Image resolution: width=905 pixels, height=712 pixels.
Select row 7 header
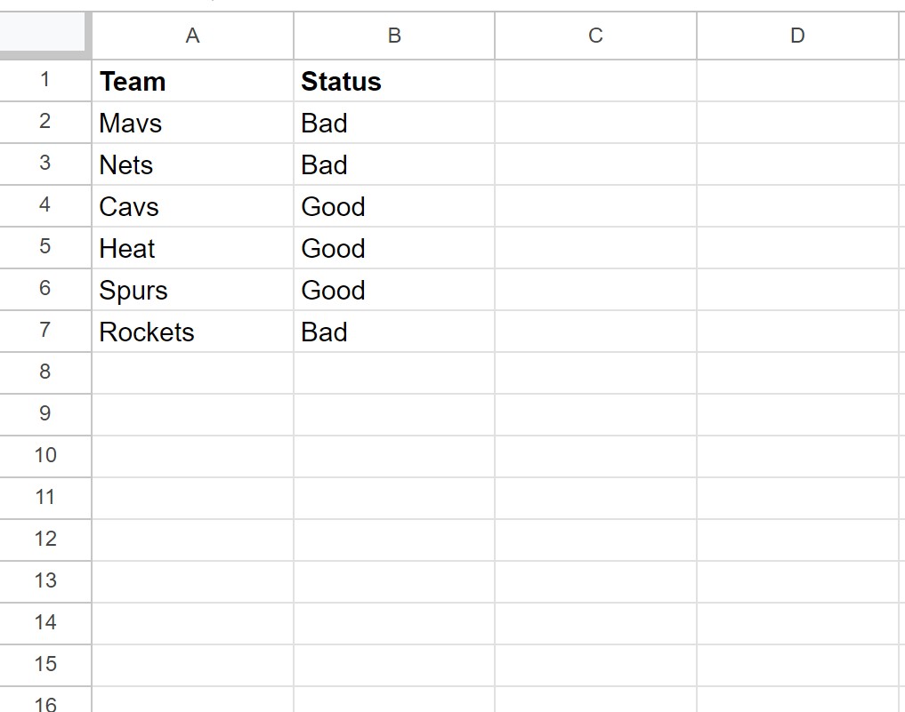[x=45, y=331]
